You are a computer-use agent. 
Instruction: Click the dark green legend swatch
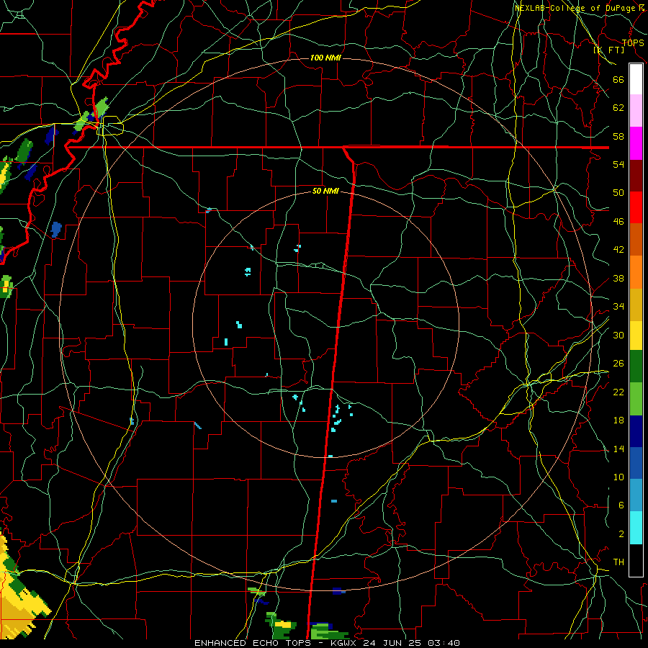pyautogui.click(x=636, y=366)
